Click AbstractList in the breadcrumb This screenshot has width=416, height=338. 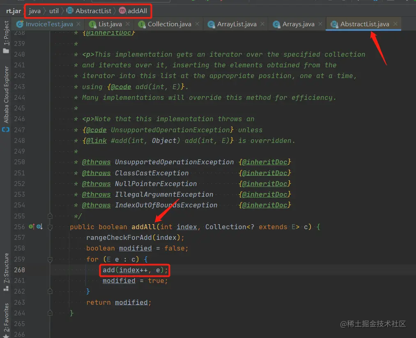coord(93,11)
